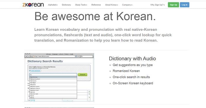Click the zKorean logo
Viewport: 206px width, 108px height.
pyautogui.click(x=33, y=5)
